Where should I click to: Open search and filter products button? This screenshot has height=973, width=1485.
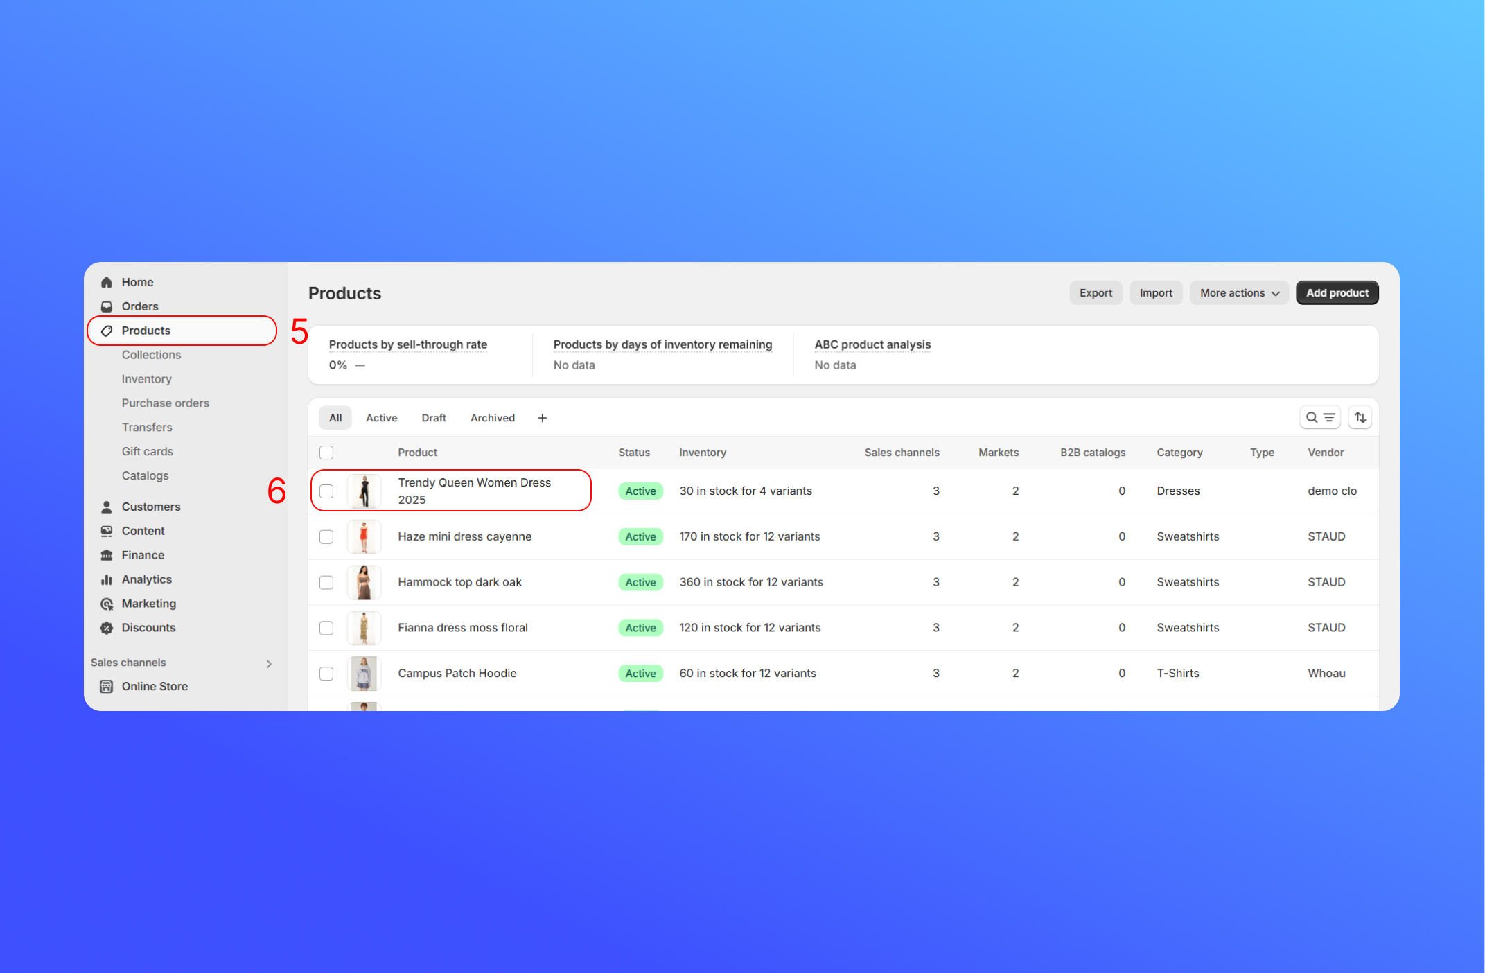[1319, 417]
